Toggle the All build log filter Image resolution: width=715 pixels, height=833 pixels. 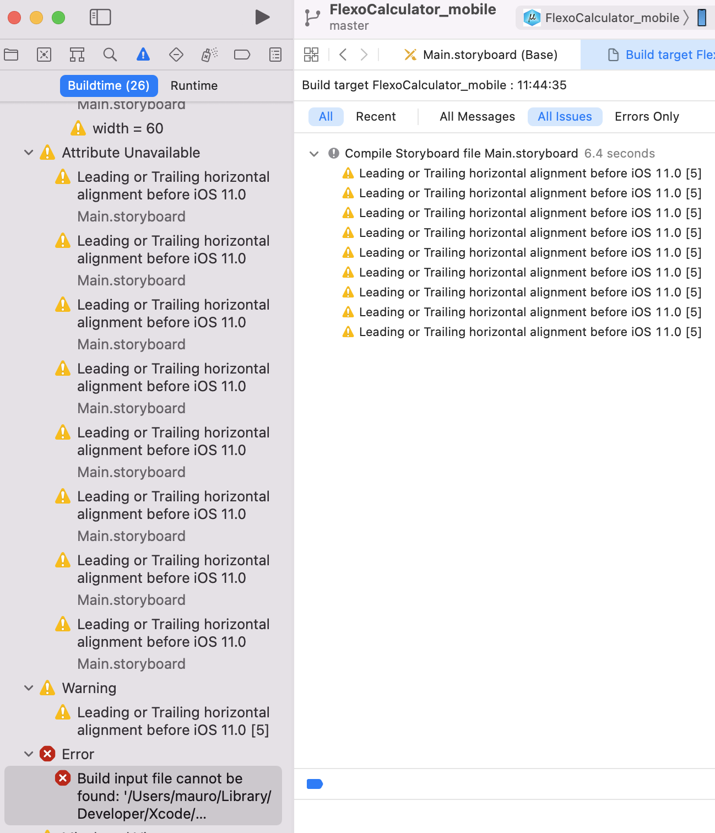click(326, 117)
